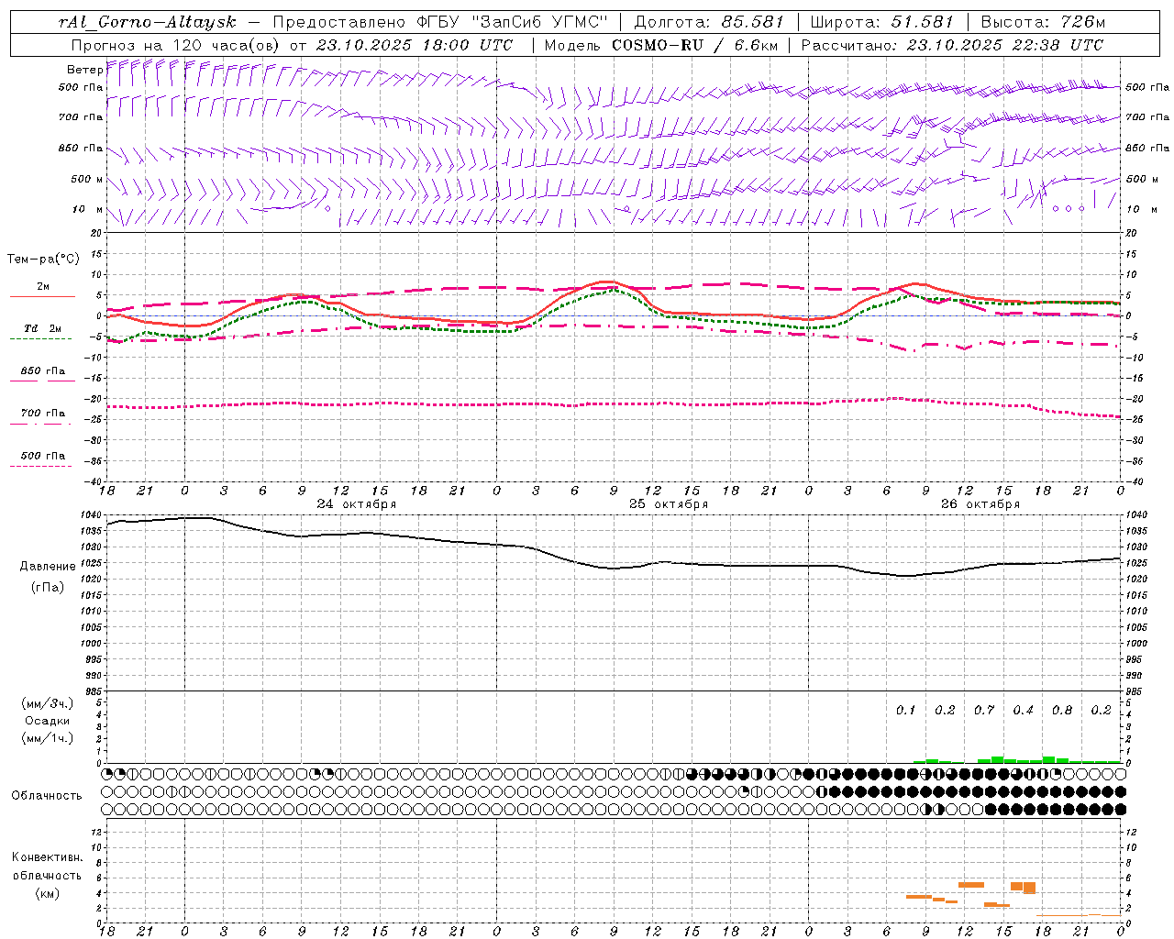Select the 'Долгота: 85.581' header field
The height and width of the screenshot is (939, 1174).
(x=711, y=22)
